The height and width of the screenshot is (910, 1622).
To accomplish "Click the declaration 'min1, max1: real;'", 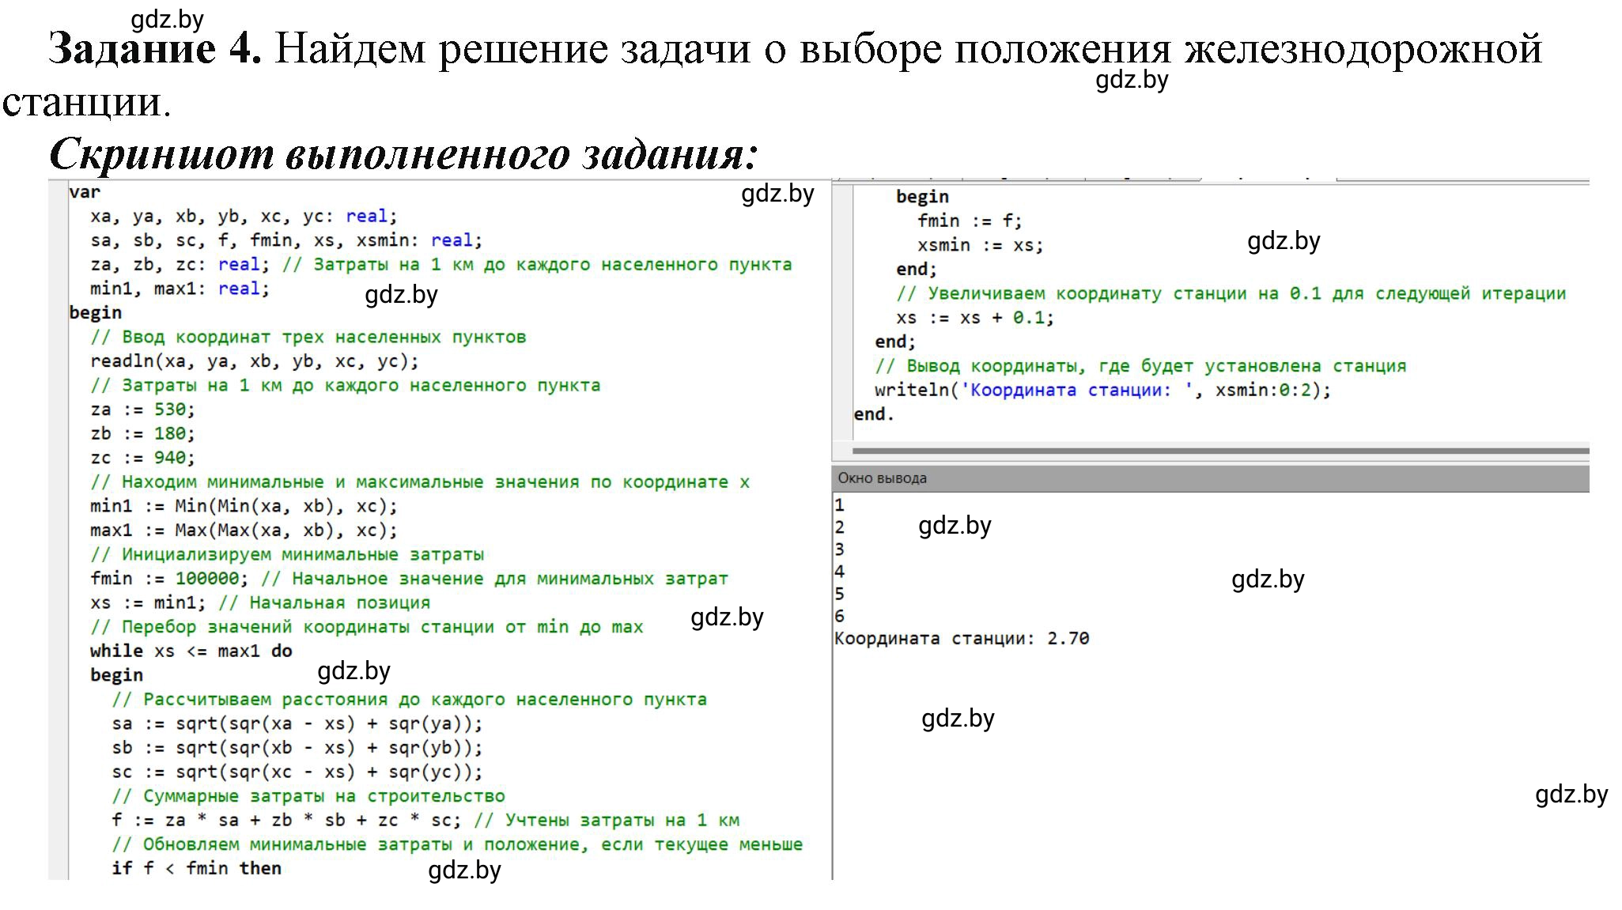I will tap(180, 289).
